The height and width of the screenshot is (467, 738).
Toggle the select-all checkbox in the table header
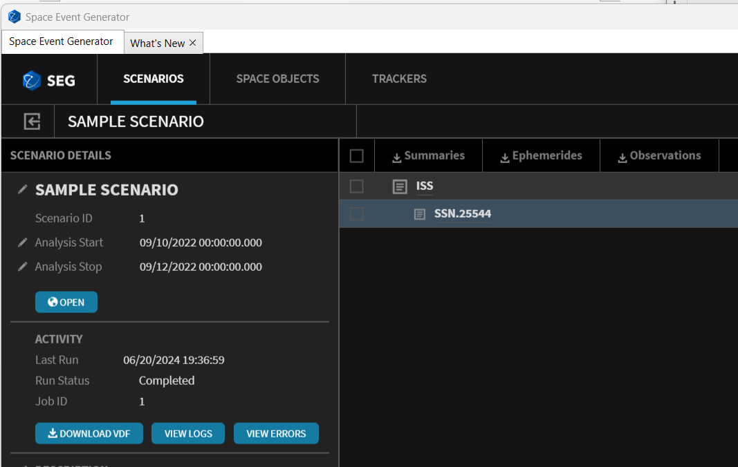pyautogui.click(x=356, y=155)
